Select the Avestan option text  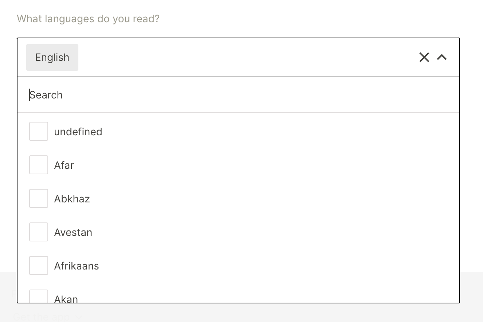point(73,232)
